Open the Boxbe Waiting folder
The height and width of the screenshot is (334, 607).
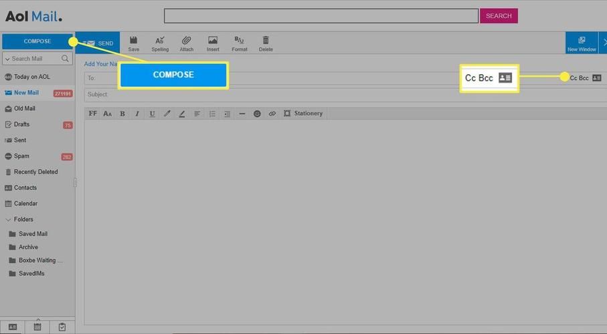37,260
